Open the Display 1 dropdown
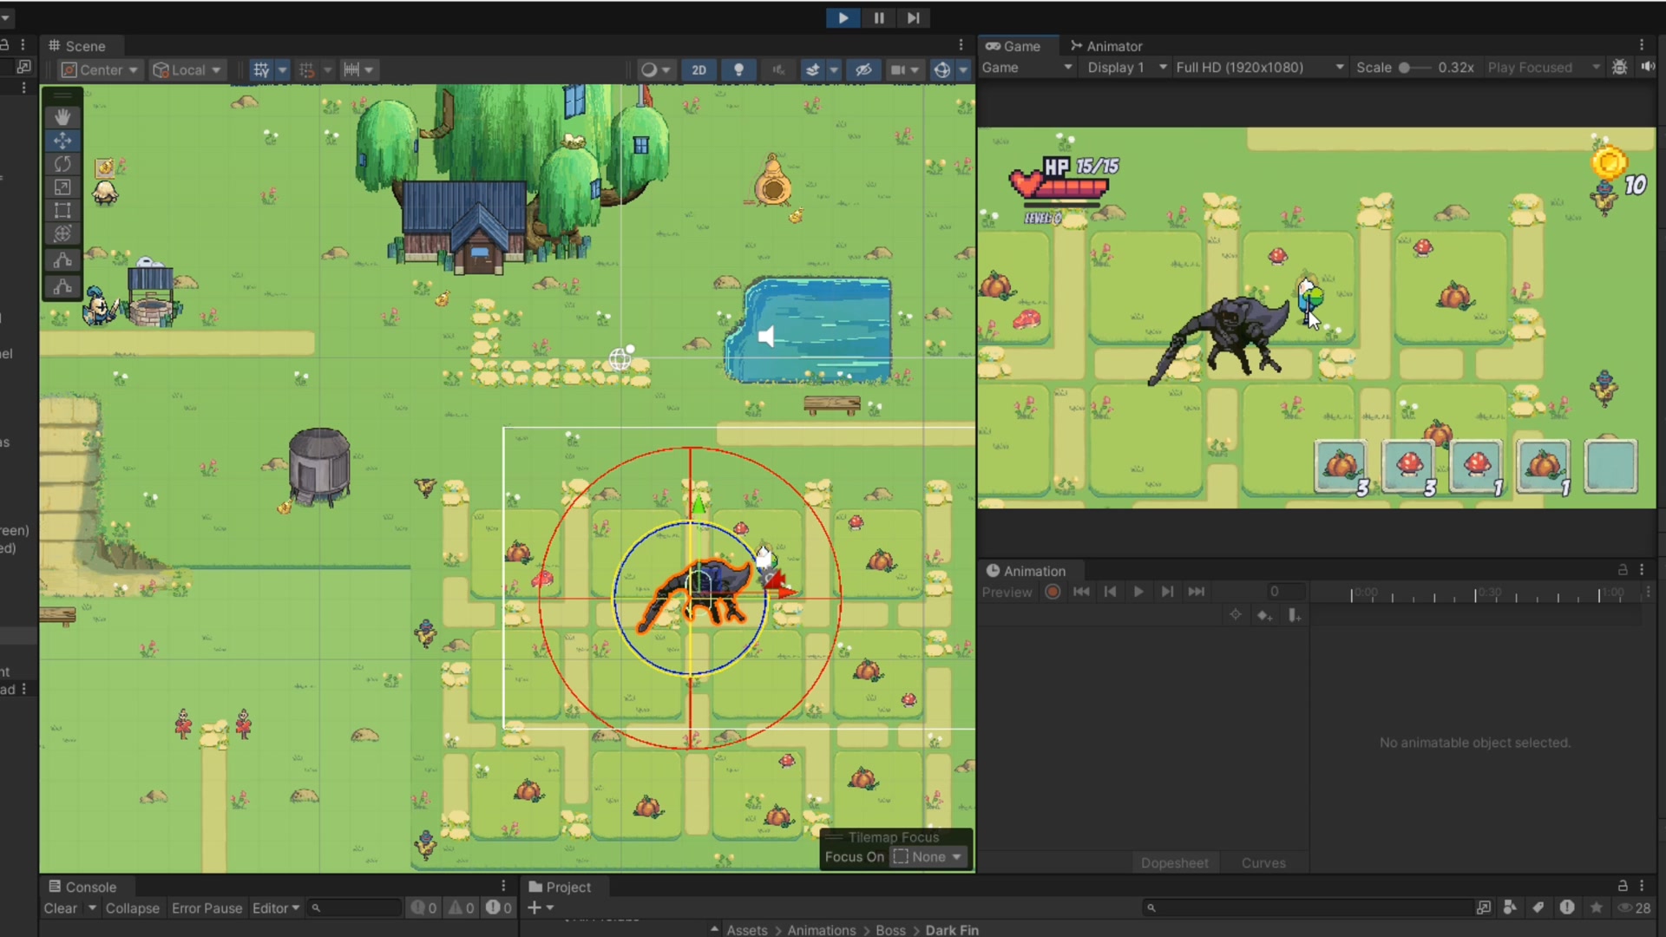 1126,67
